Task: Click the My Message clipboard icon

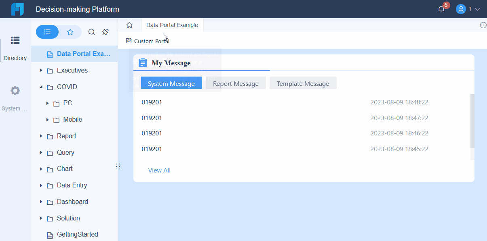Action: [142, 62]
